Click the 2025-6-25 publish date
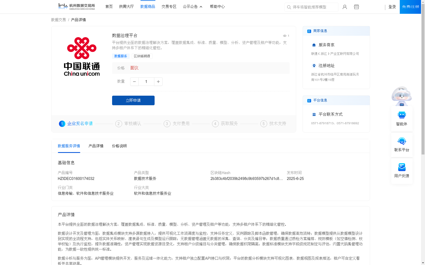 tap(295, 179)
